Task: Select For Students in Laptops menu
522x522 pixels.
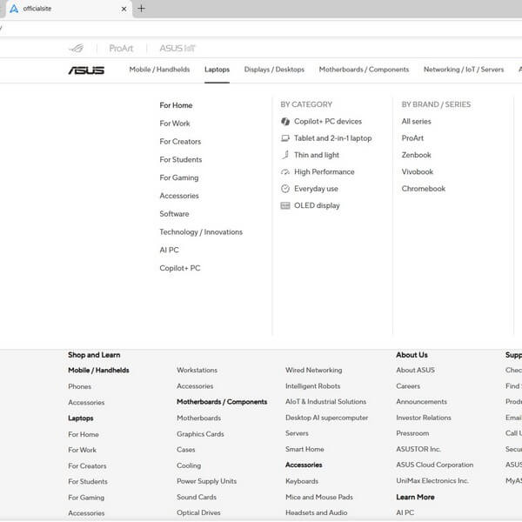Action: pyautogui.click(x=181, y=159)
